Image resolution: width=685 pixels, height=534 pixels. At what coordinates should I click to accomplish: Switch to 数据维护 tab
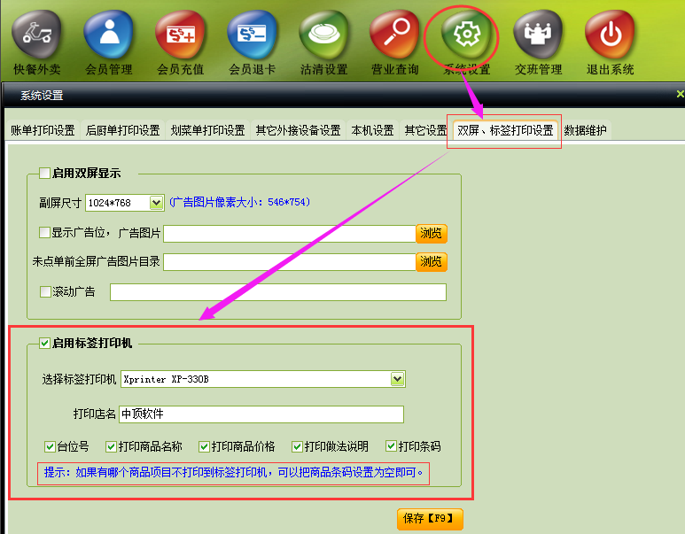pos(585,130)
